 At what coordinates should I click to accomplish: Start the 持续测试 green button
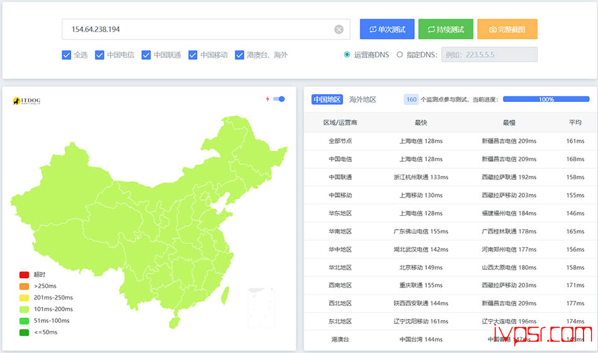pos(446,29)
